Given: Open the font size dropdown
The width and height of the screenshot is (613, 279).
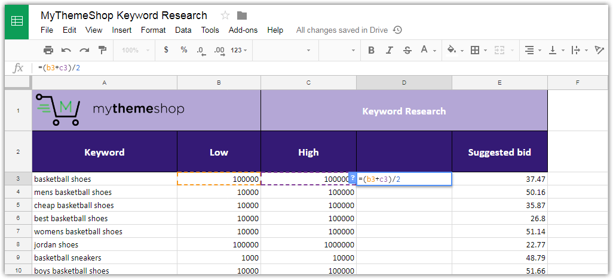Looking at the screenshot, I should [x=339, y=50].
